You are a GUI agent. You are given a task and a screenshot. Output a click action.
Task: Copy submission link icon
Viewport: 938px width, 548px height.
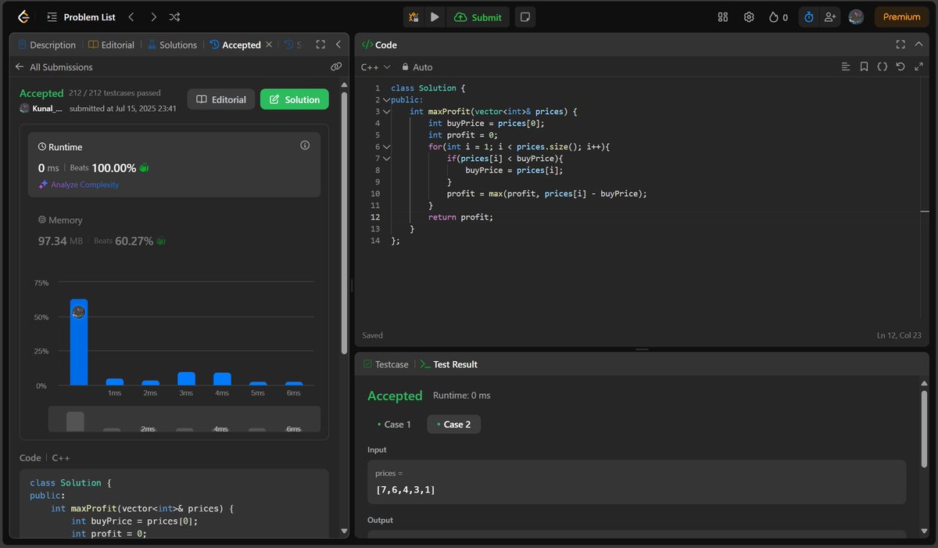(x=336, y=67)
